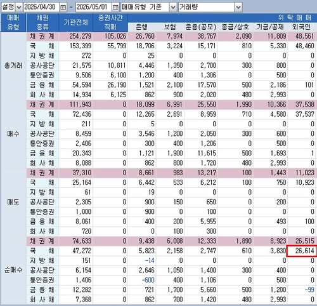Click the end date field 2026/05/01
This screenshot has width=317, height=306.
point(93,8)
